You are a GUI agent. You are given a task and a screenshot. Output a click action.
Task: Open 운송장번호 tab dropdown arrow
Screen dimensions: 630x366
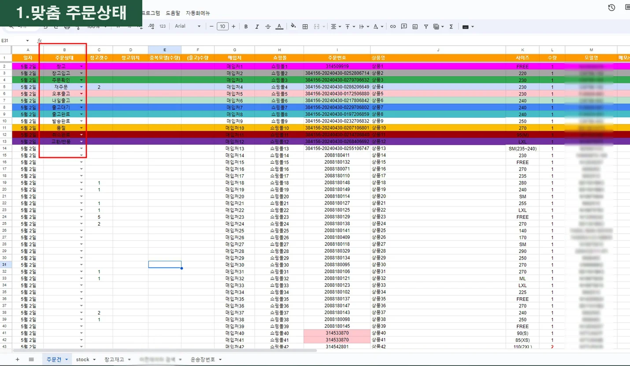point(220,360)
